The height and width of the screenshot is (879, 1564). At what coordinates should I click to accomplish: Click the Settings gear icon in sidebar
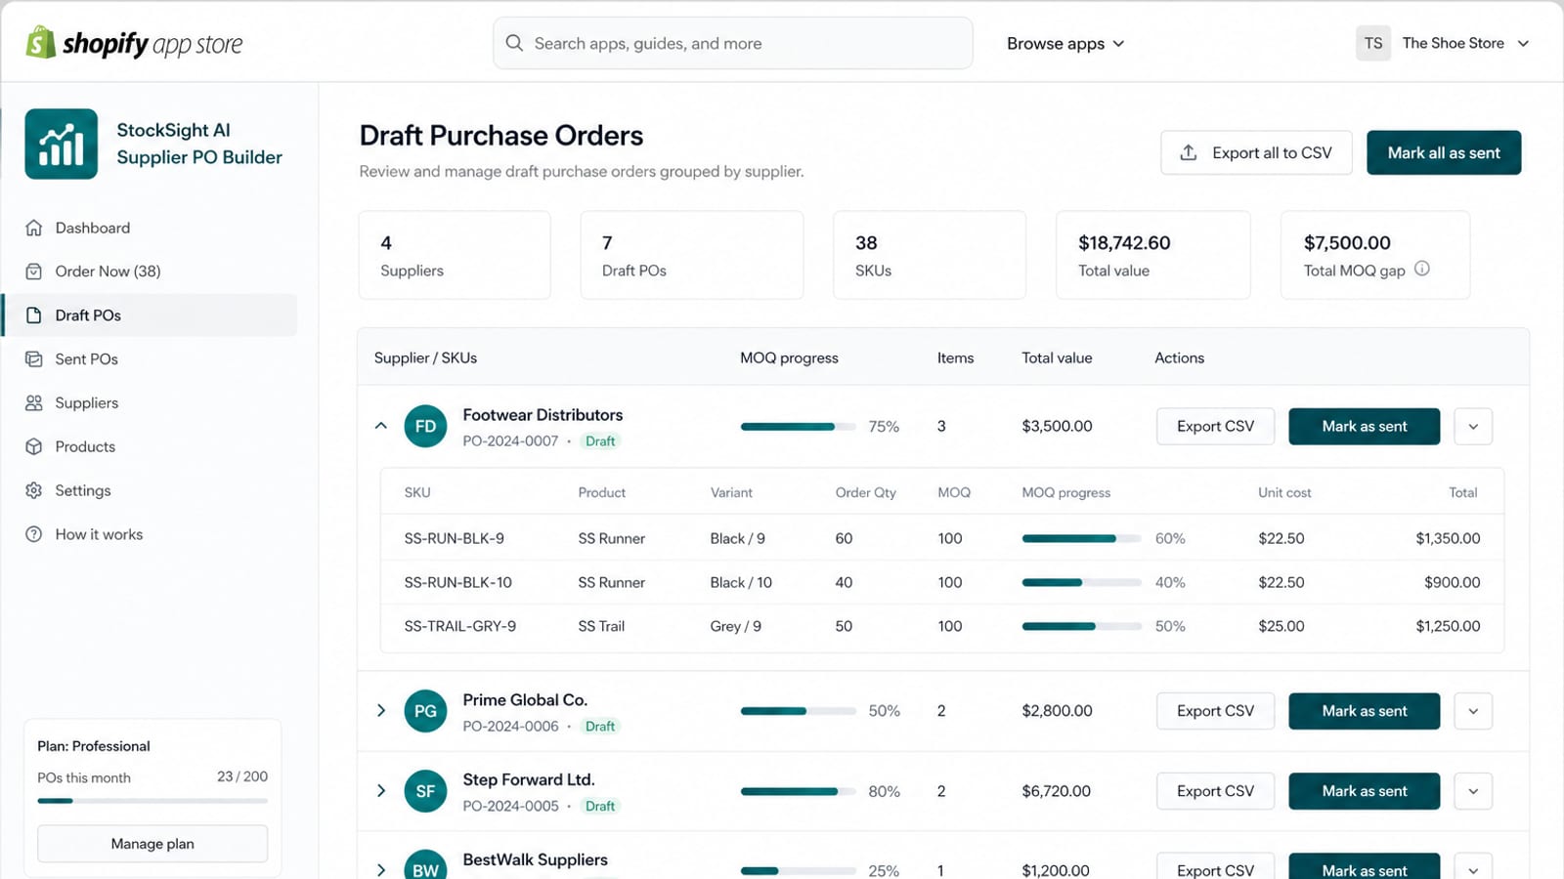pyautogui.click(x=34, y=490)
